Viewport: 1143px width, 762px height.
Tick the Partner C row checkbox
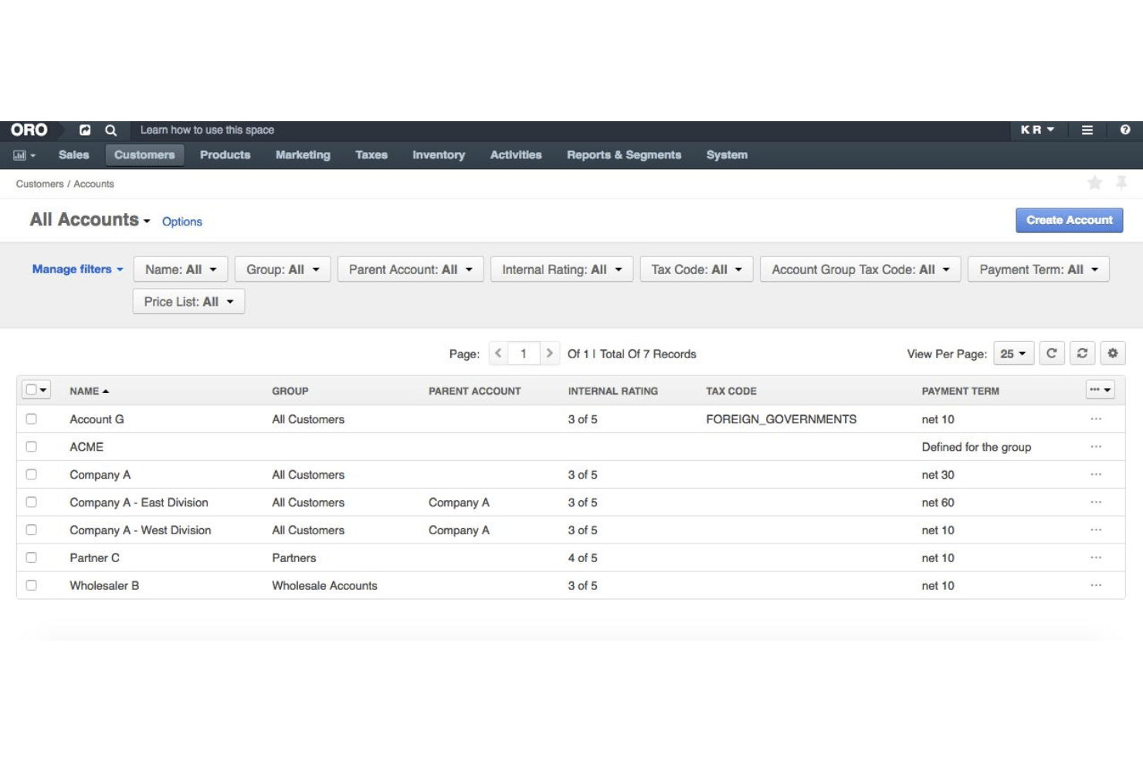[32, 557]
